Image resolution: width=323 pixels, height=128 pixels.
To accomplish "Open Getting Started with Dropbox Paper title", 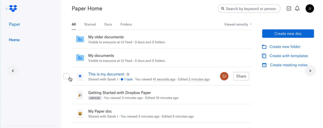I will 120,93.
